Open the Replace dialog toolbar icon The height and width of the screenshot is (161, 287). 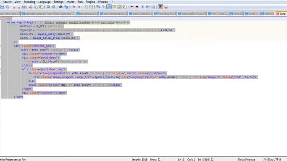(x=66, y=7)
